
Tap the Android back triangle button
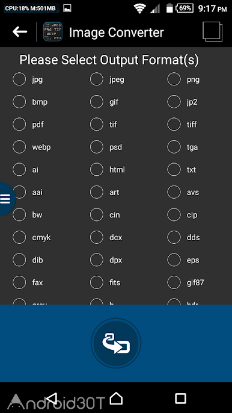click(x=52, y=398)
